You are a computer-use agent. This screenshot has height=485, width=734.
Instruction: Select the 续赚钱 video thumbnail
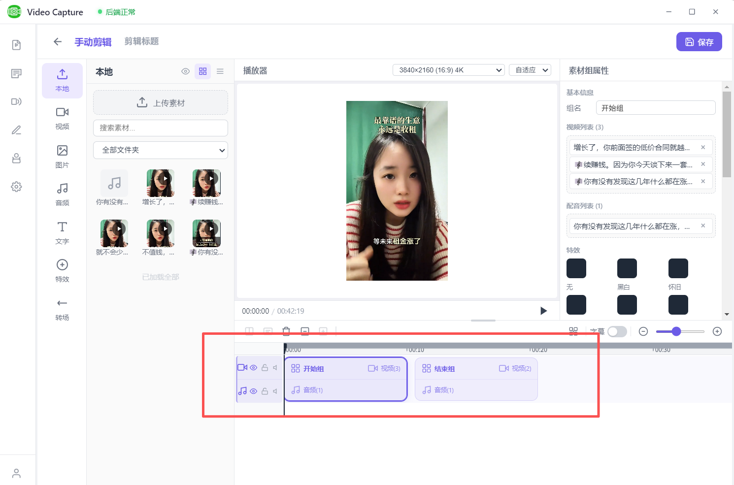click(x=206, y=183)
